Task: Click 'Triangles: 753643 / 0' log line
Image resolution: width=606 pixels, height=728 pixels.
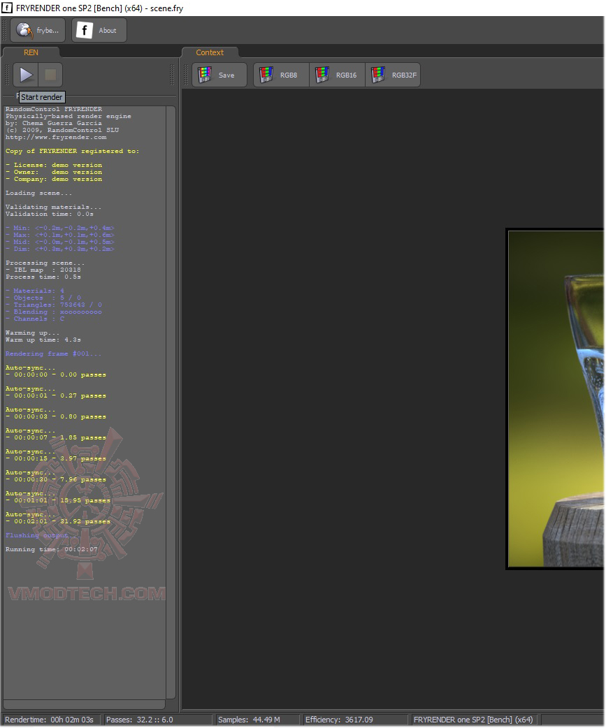Action: (x=53, y=305)
